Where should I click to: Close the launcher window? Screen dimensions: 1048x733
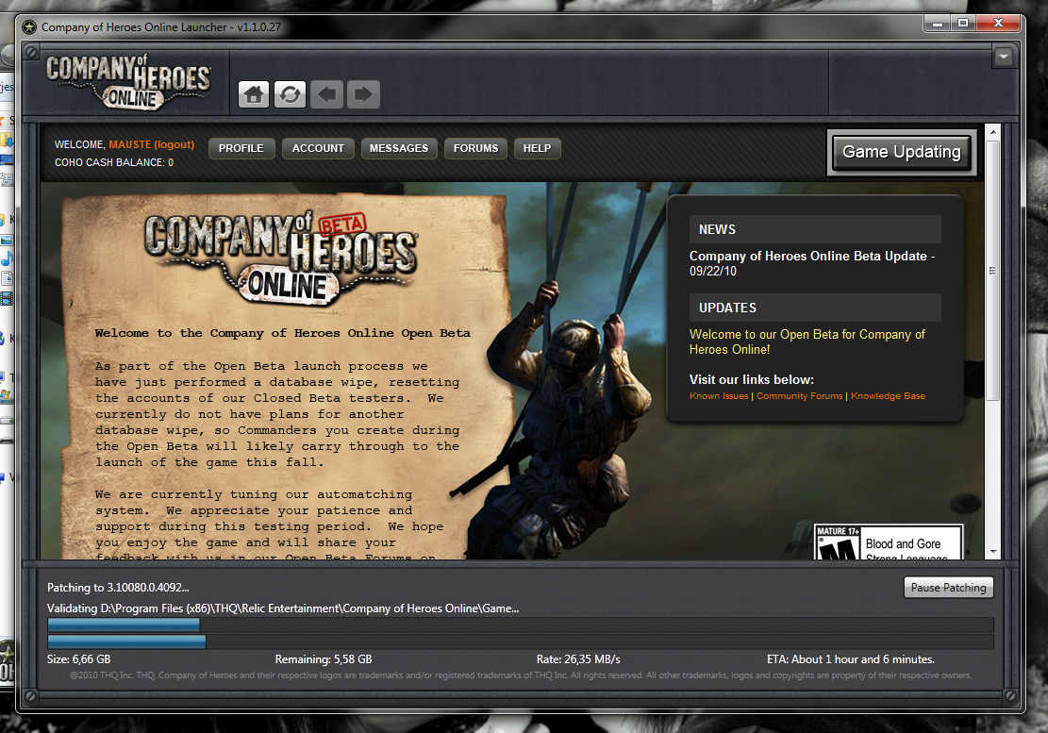point(998,24)
